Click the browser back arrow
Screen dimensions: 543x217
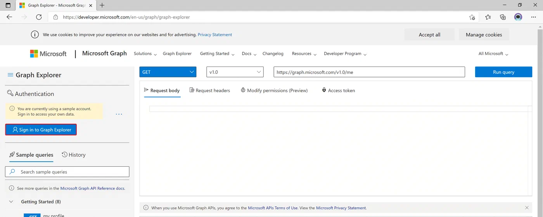point(9,17)
